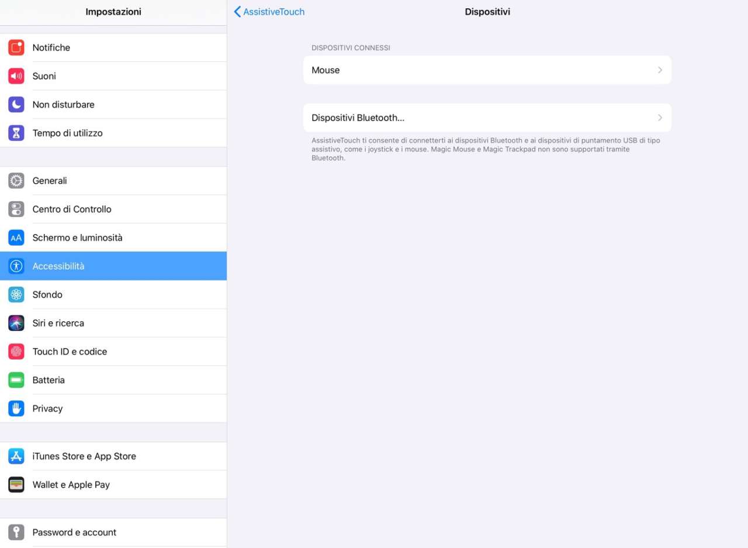Screen dimensions: 748x548
Task: Tap the Impostazioni sidebar title
Action: pyautogui.click(x=113, y=12)
